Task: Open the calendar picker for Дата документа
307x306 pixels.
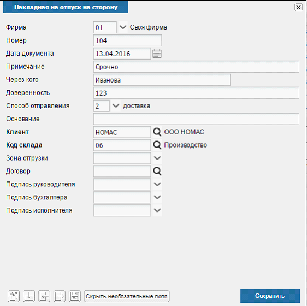Action: 157,54
